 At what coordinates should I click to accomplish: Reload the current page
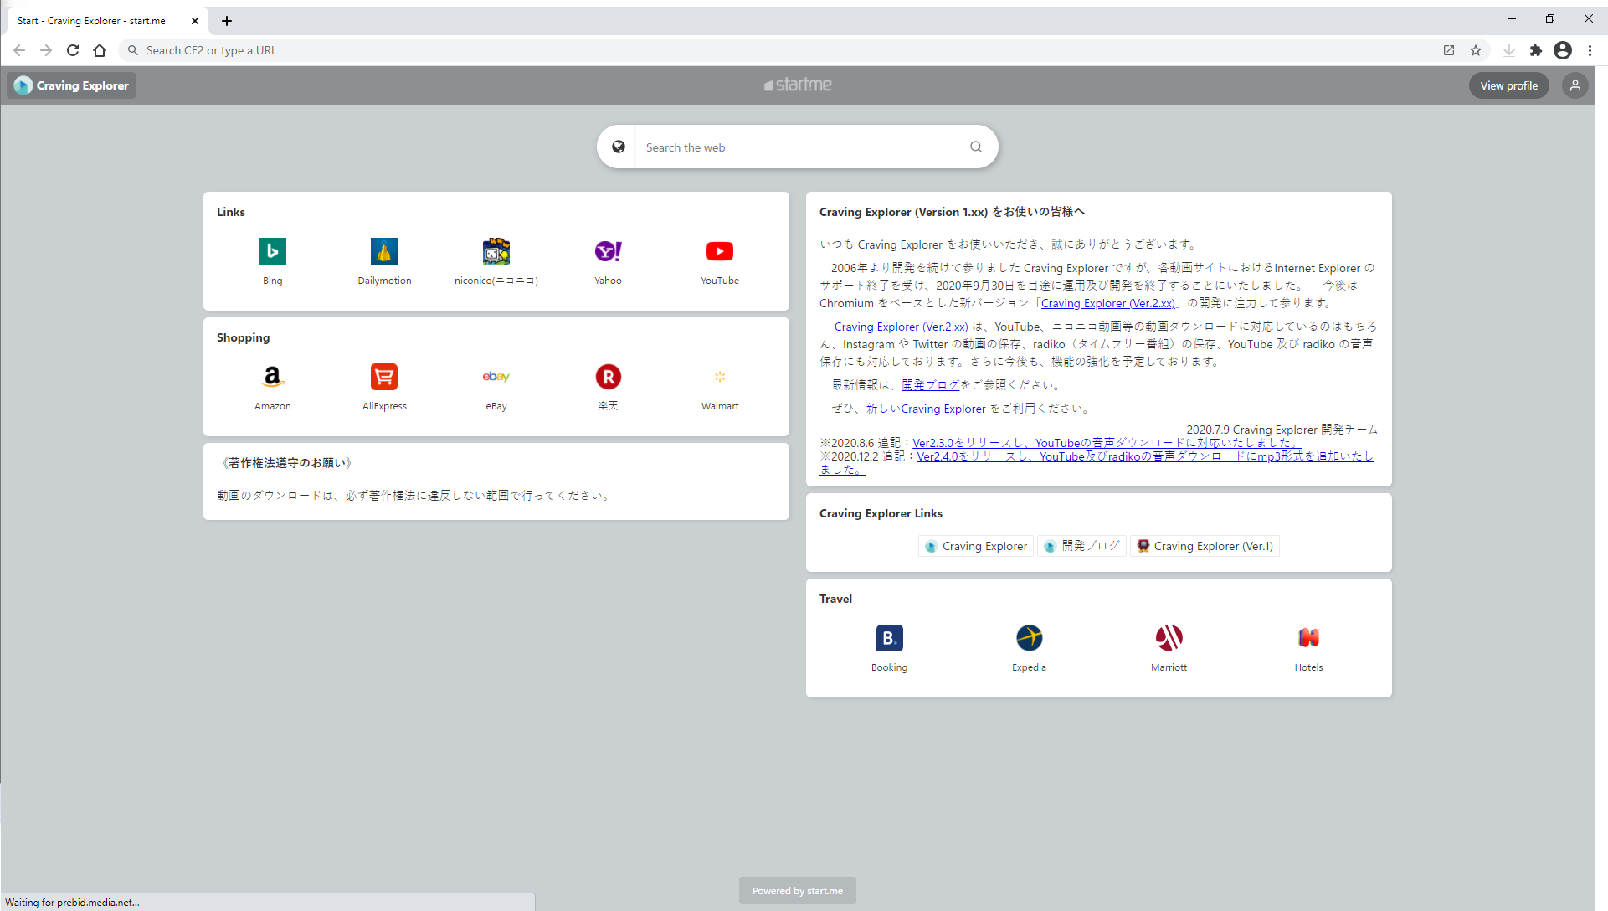(73, 50)
